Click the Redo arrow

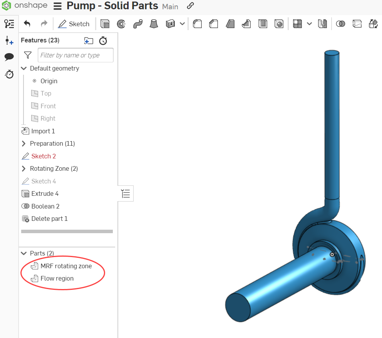pyautogui.click(x=44, y=24)
